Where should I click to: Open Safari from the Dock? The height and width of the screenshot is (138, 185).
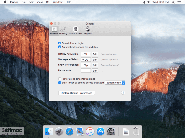pos(69,131)
